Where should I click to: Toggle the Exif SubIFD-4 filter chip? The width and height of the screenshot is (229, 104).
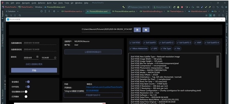[212, 43]
